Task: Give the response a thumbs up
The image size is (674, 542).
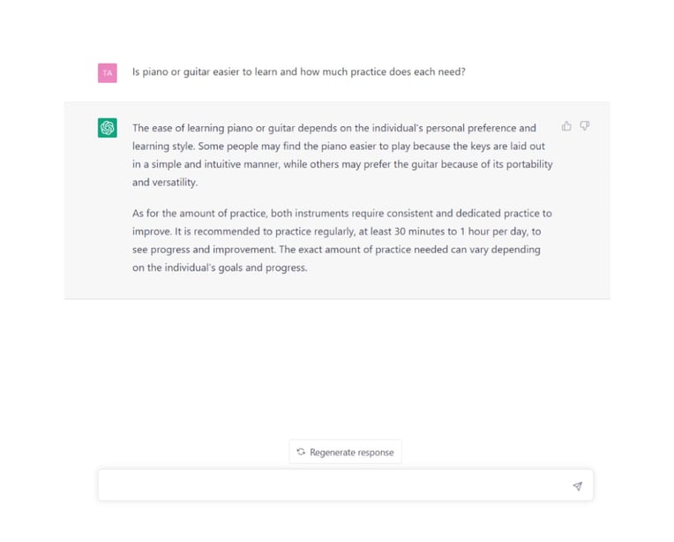Action: 566,126
